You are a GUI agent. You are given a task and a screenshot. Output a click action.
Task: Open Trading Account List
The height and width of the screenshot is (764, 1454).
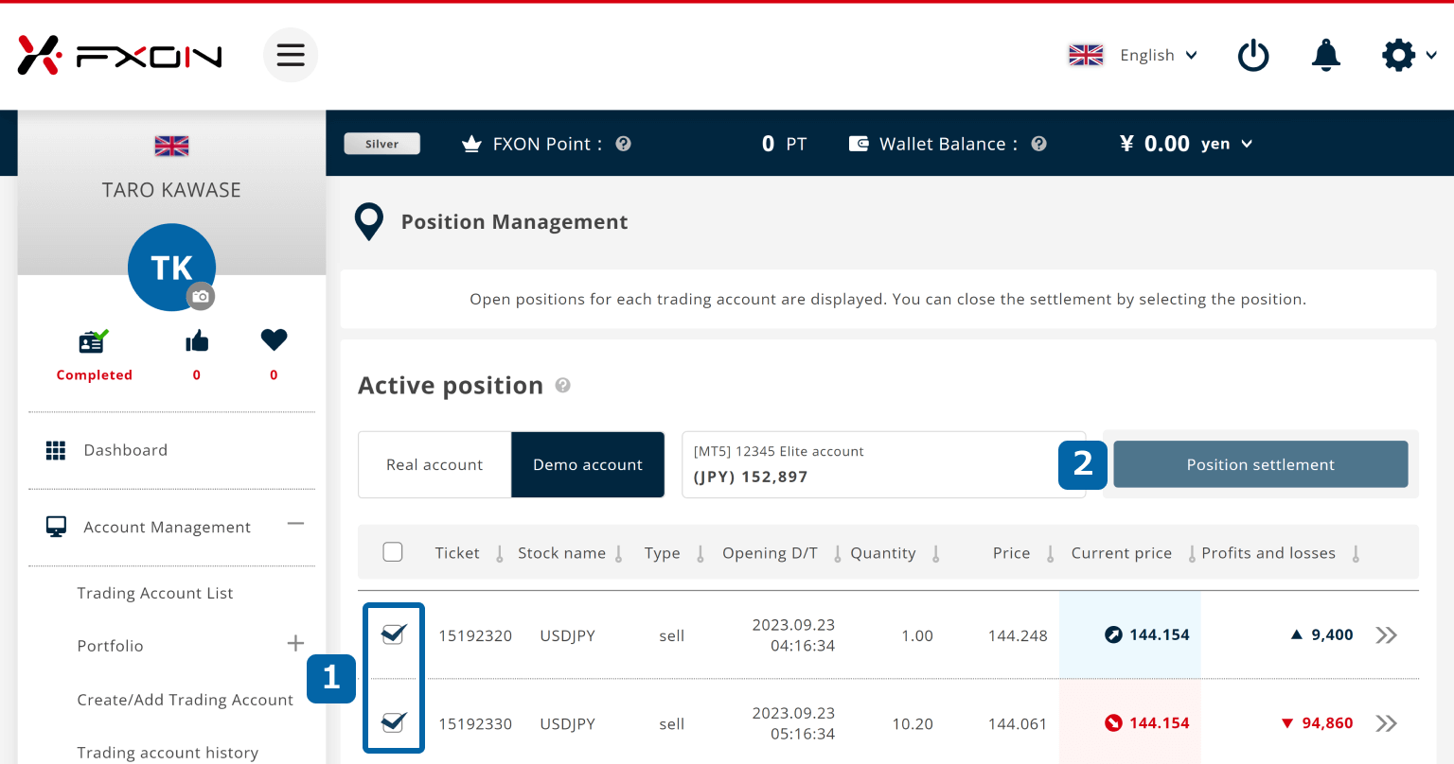(x=155, y=593)
